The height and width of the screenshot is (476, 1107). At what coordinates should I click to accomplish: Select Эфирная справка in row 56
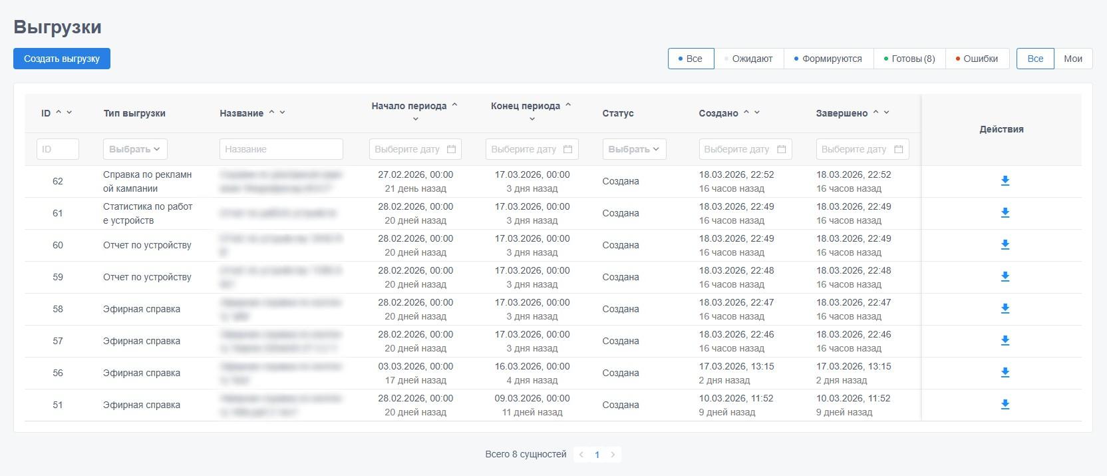(x=142, y=373)
